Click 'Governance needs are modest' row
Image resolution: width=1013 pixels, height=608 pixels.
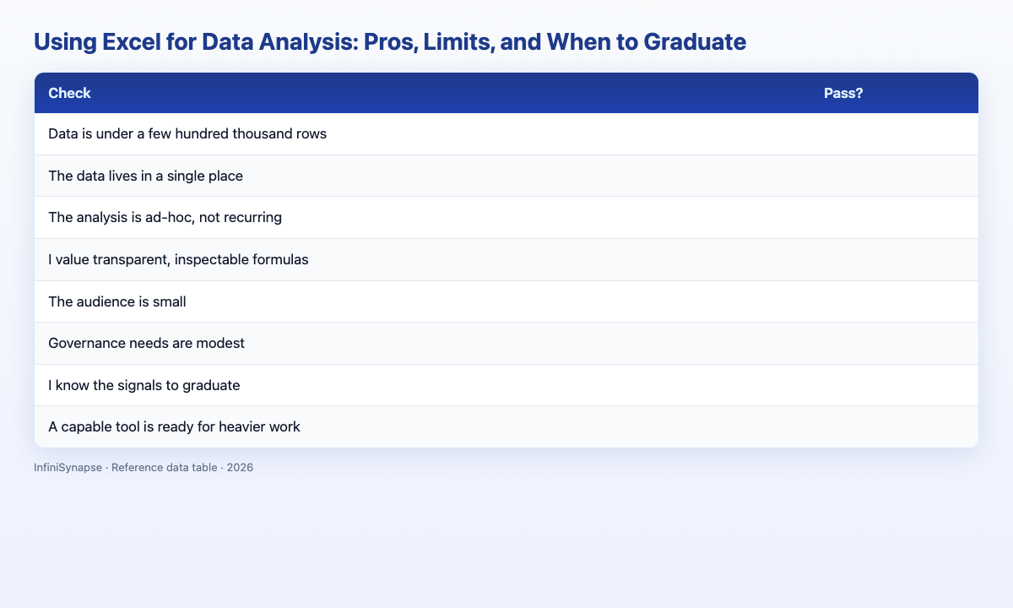pos(506,343)
